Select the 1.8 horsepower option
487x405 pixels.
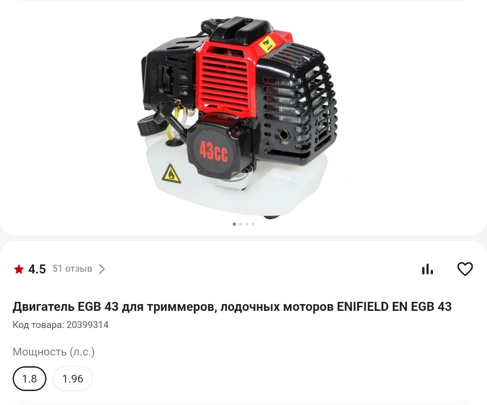coord(29,378)
